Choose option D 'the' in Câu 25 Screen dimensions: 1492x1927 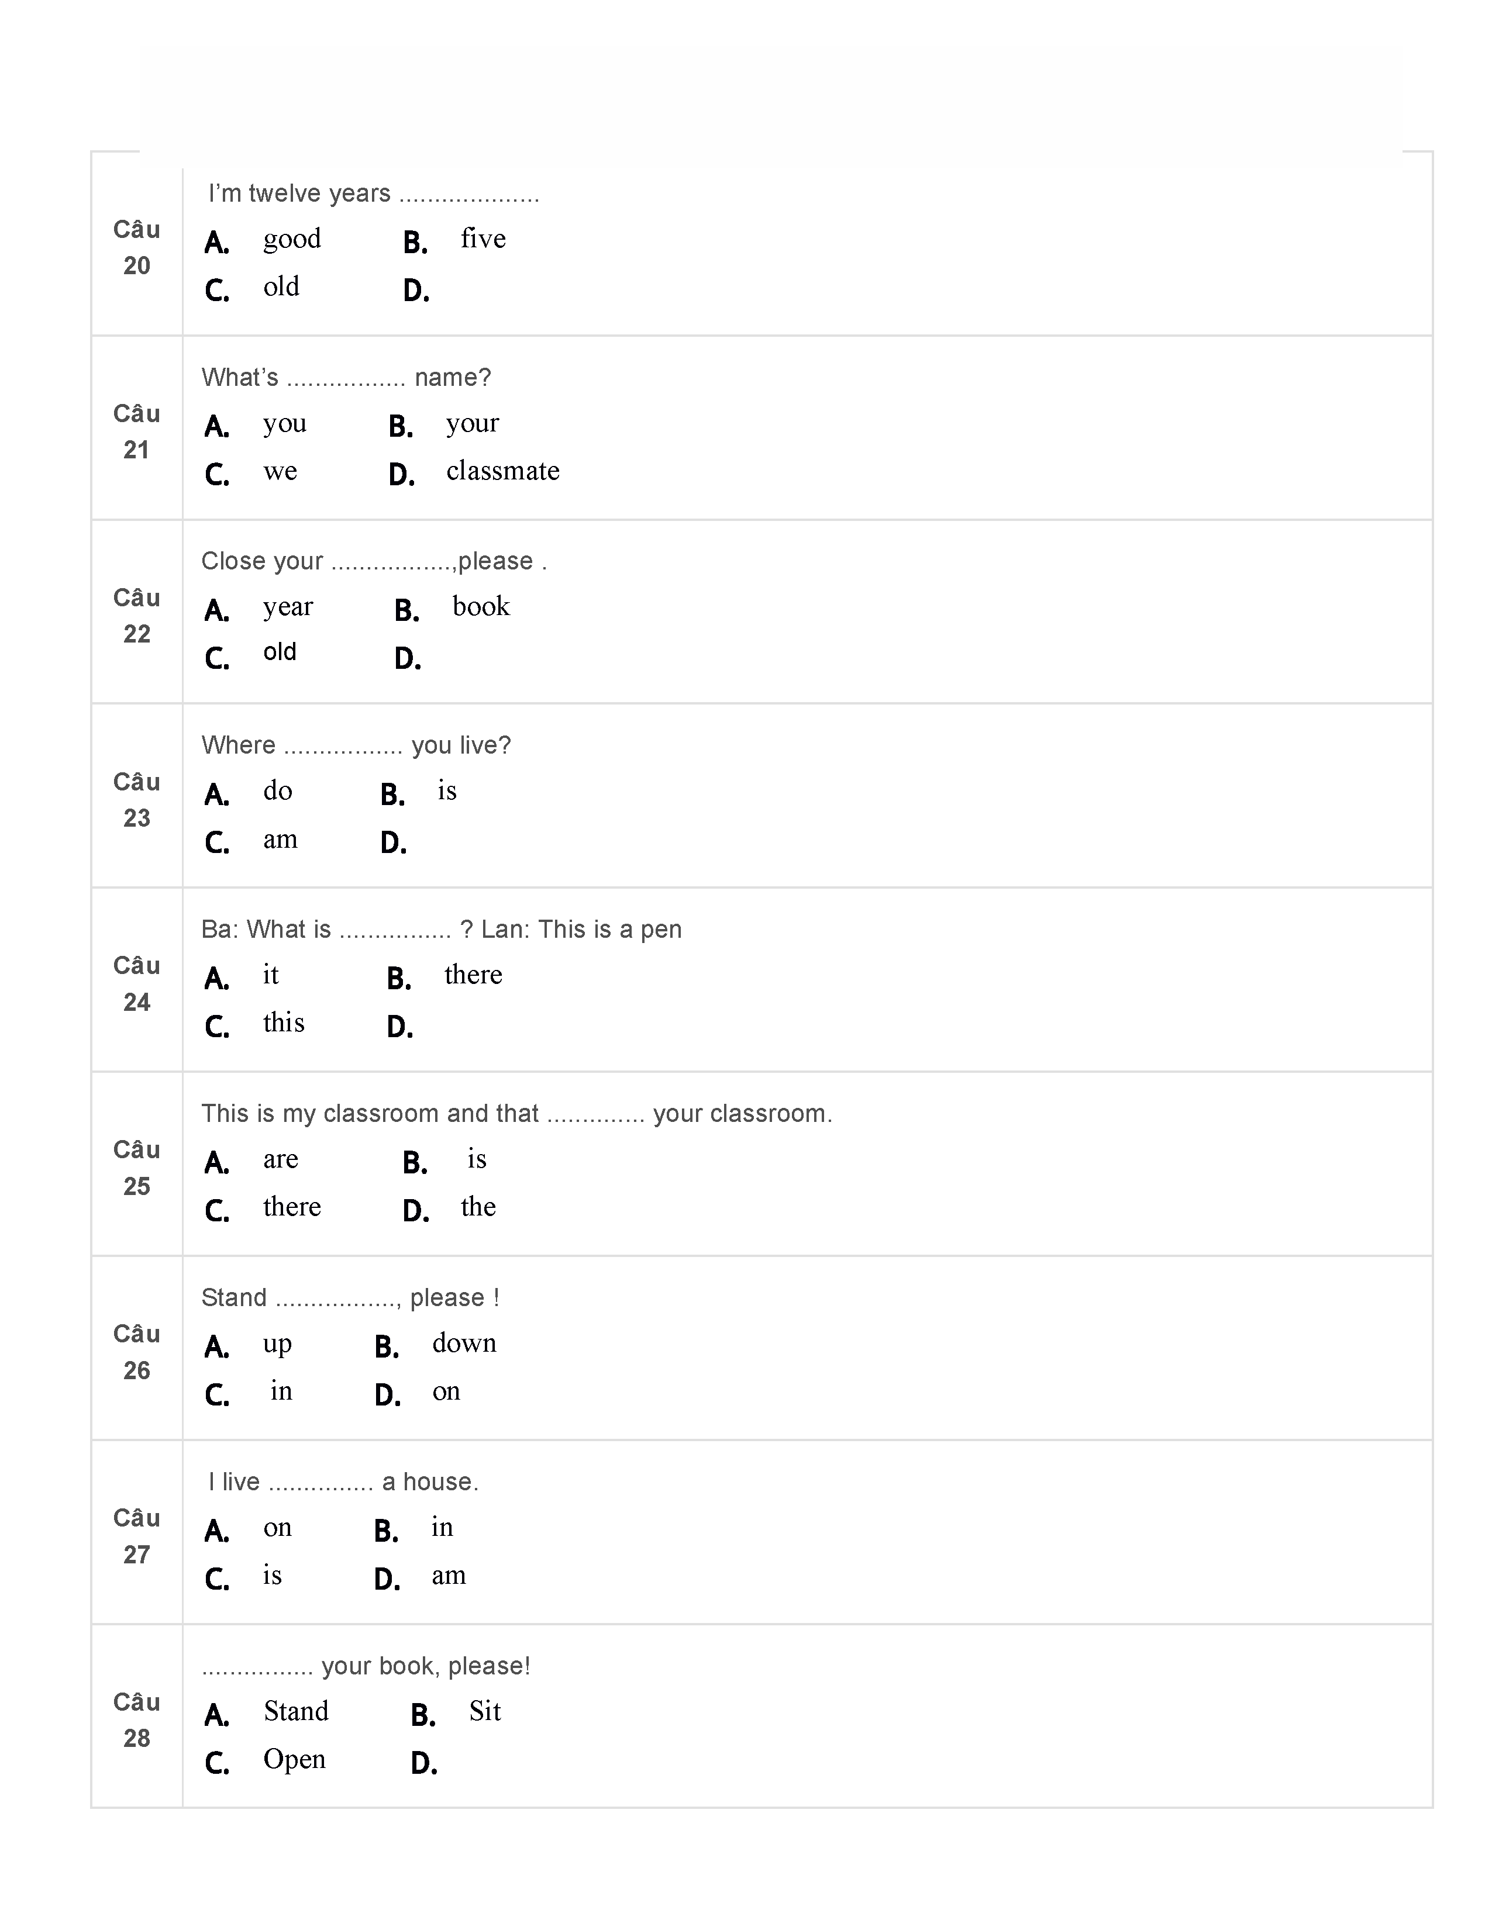(x=478, y=1207)
